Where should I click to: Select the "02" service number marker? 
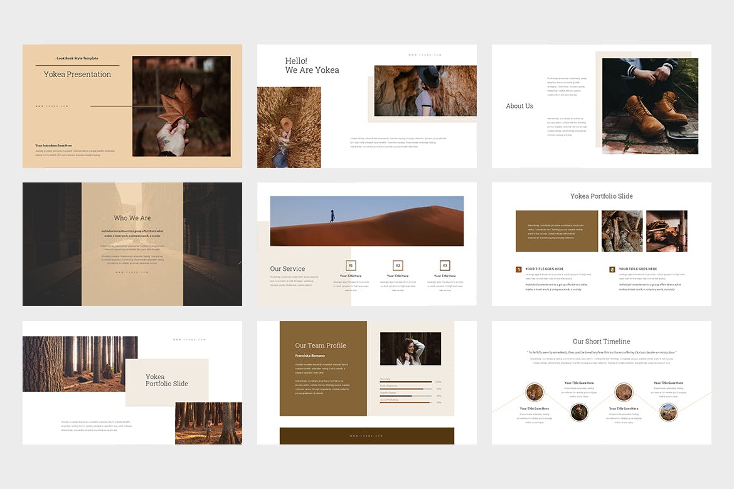click(x=398, y=265)
